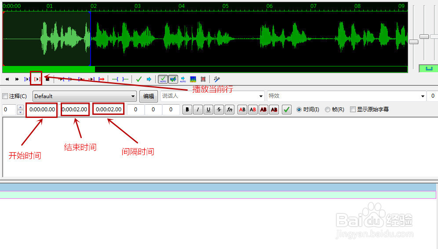The image size is (438, 249).
Task: Click the layer number field
Action: click(9, 109)
